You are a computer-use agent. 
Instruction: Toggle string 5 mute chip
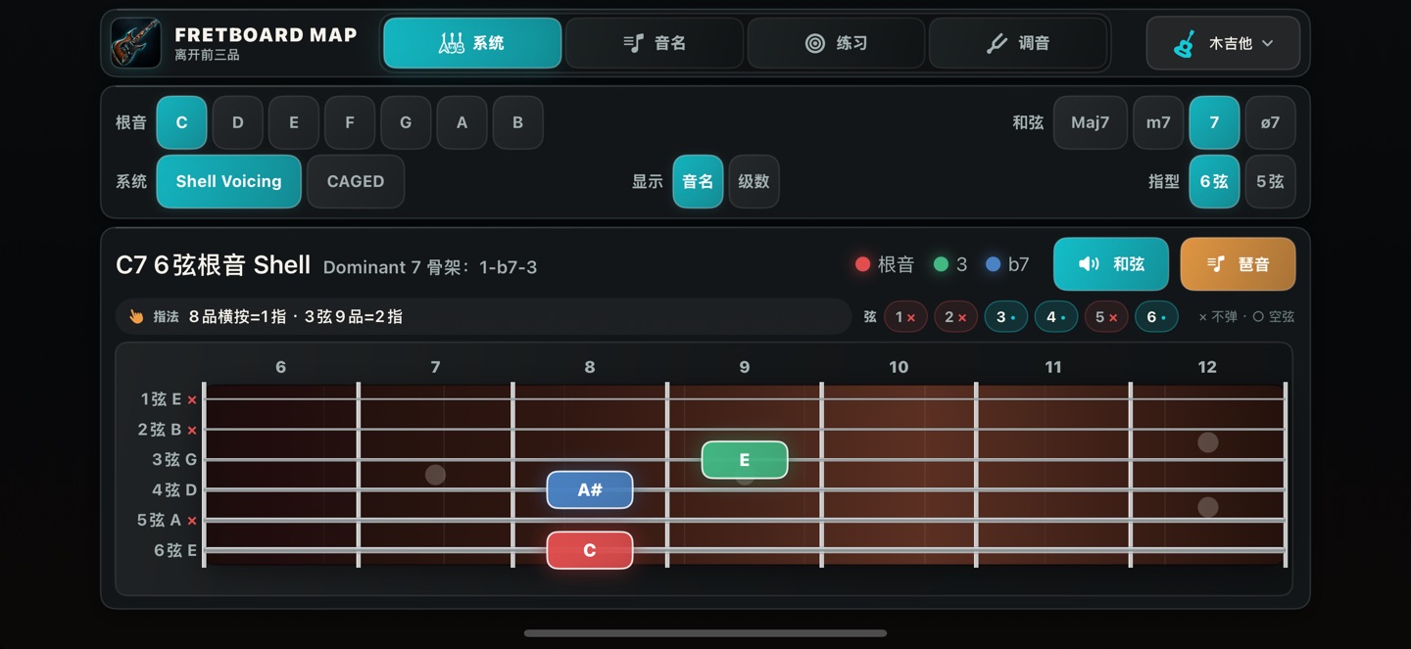point(1106,317)
